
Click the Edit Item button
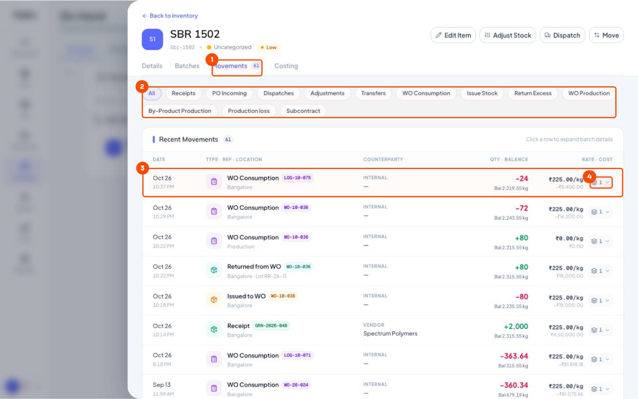(x=453, y=35)
